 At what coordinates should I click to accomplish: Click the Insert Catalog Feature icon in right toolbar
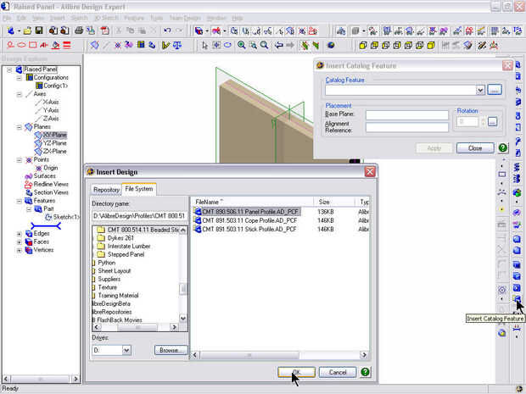pos(517,298)
